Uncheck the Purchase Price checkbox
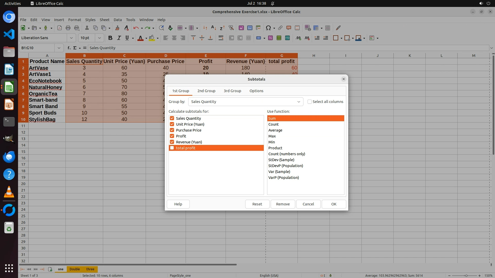The width and height of the screenshot is (495, 278). tap(172, 130)
